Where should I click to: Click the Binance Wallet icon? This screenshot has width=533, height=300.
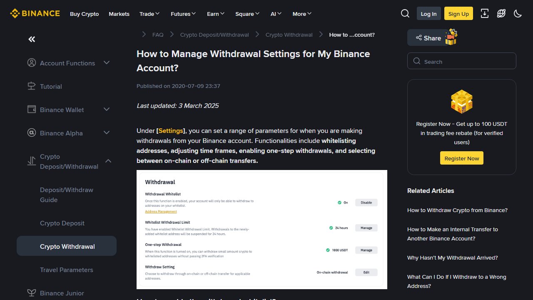[x=32, y=110]
